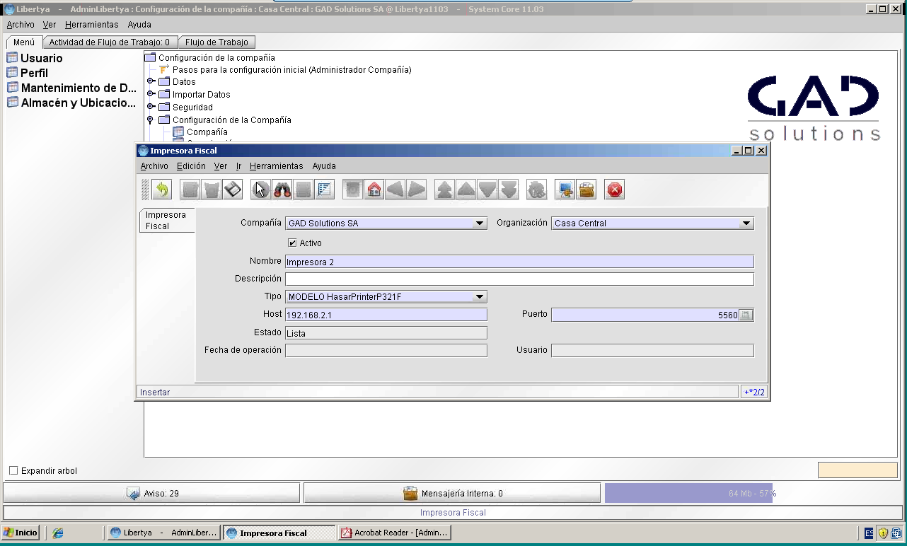The height and width of the screenshot is (546, 907).
Task: Click the grayed New record toolbar icon
Action: (190, 190)
